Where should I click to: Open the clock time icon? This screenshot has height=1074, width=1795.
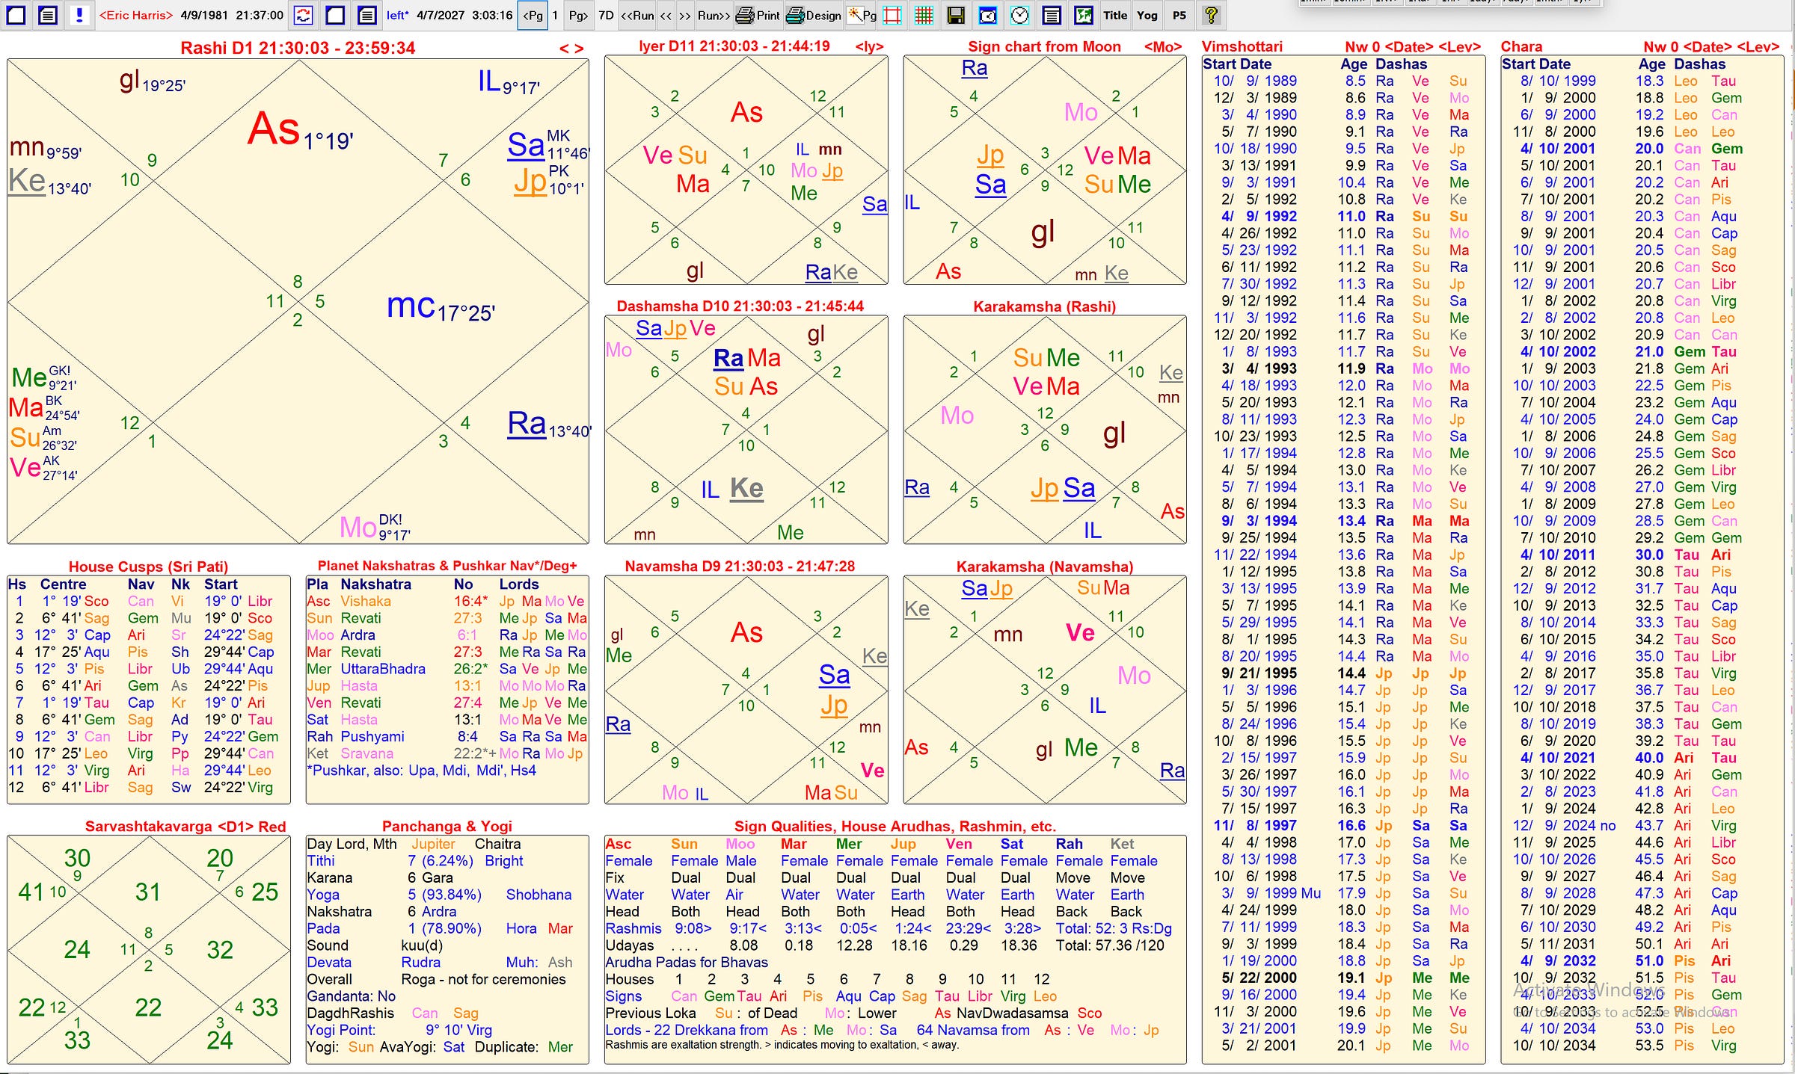1020,15
